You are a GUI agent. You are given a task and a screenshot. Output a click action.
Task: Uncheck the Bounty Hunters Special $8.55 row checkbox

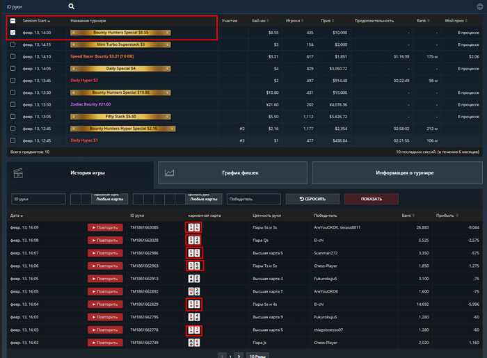point(13,32)
